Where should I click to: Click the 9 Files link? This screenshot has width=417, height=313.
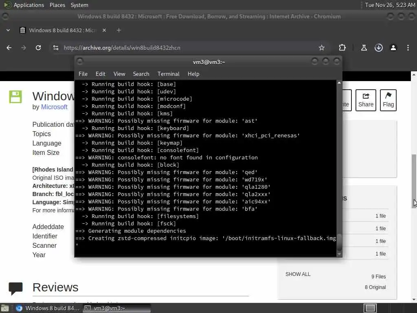pyautogui.click(x=378, y=277)
